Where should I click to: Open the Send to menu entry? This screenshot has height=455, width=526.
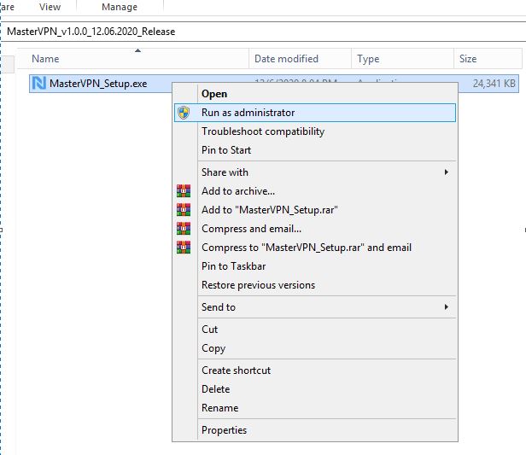(315, 306)
